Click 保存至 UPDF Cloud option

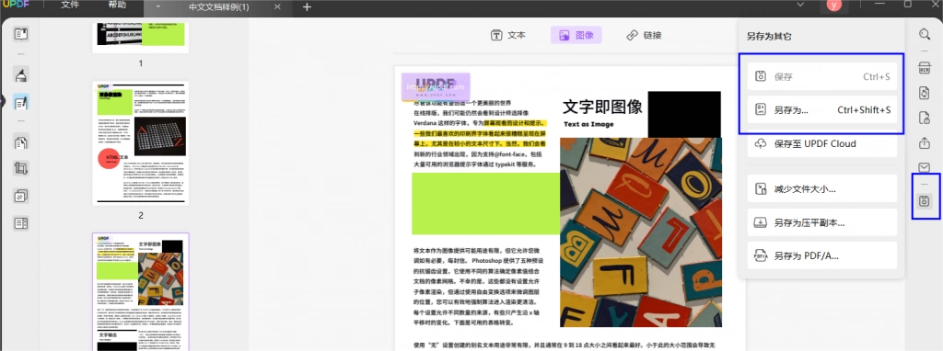pos(821,144)
